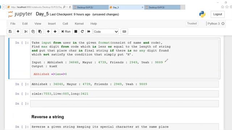The image size is (232, 130).
Task: Open the File menu
Action: (13, 23)
